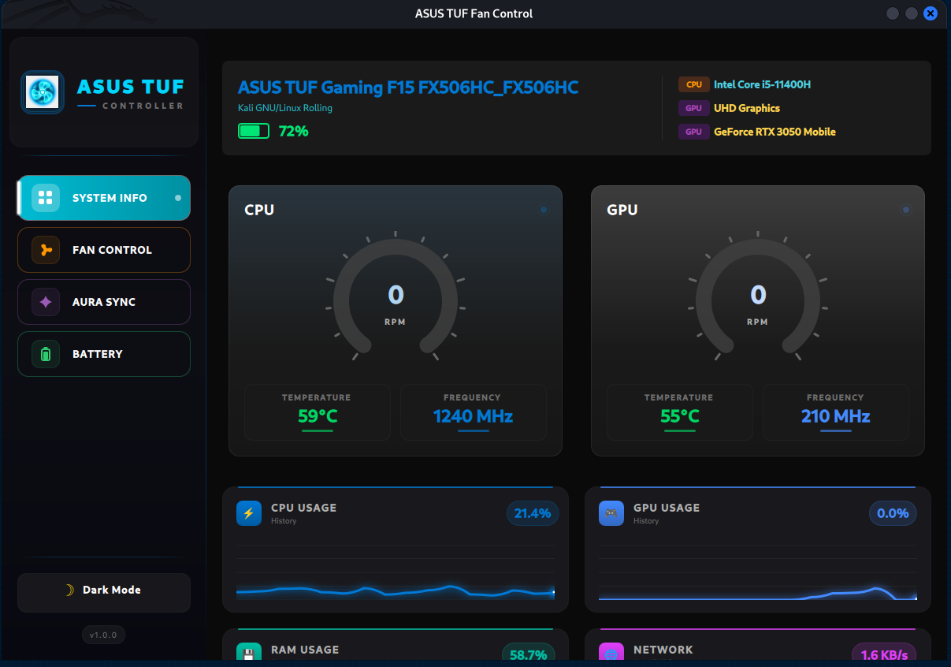Click the GPU badge beside UHD Graphics
This screenshot has height=667, width=951.
click(x=694, y=108)
